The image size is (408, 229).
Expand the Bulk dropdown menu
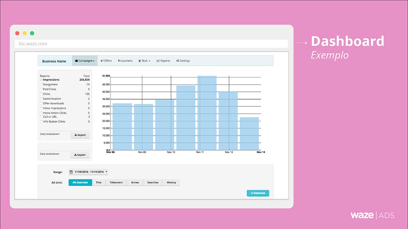tap(144, 61)
